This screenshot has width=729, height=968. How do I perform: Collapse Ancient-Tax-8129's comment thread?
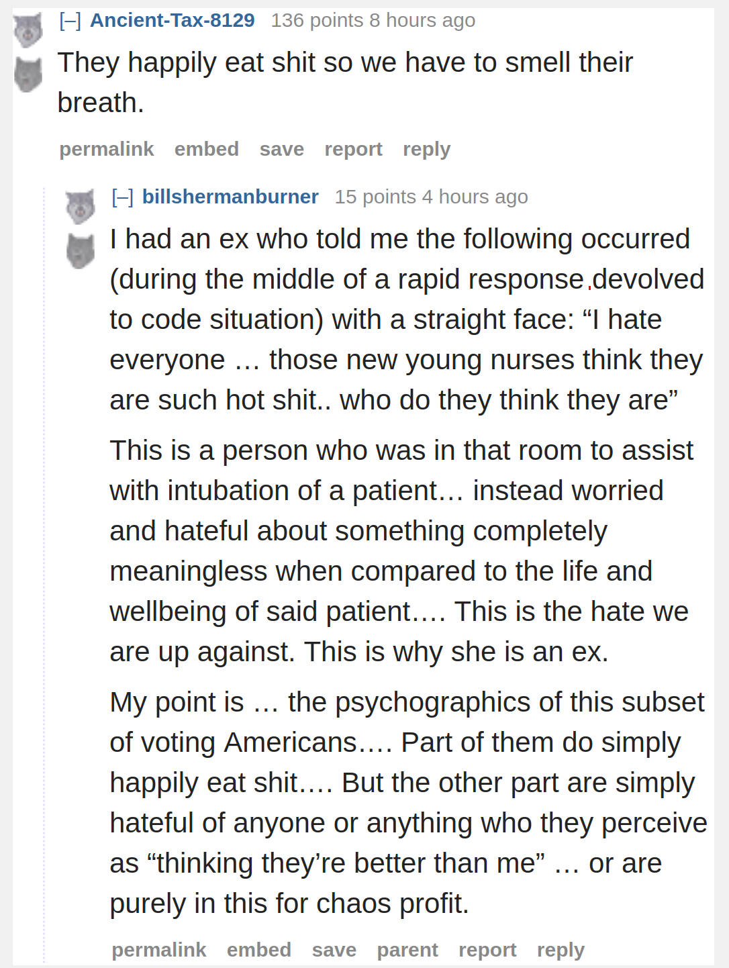point(70,21)
